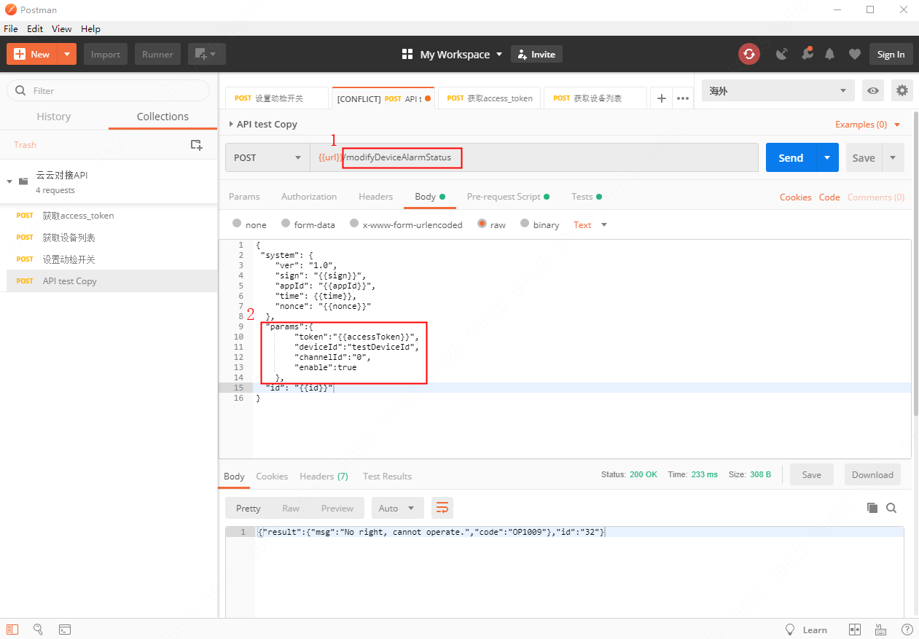Open the Tests request tab
The height and width of the screenshot is (639, 919).
587,197
